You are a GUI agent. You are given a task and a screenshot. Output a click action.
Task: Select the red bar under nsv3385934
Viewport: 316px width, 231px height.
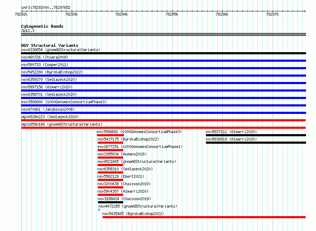point(110,158)
